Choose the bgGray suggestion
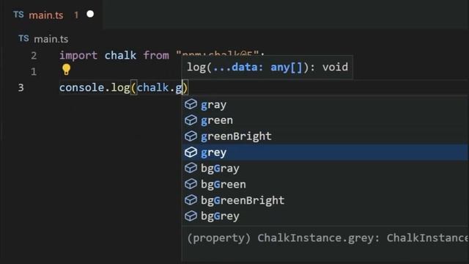Viewport: 469px width, 264px height. click(325, 168)
